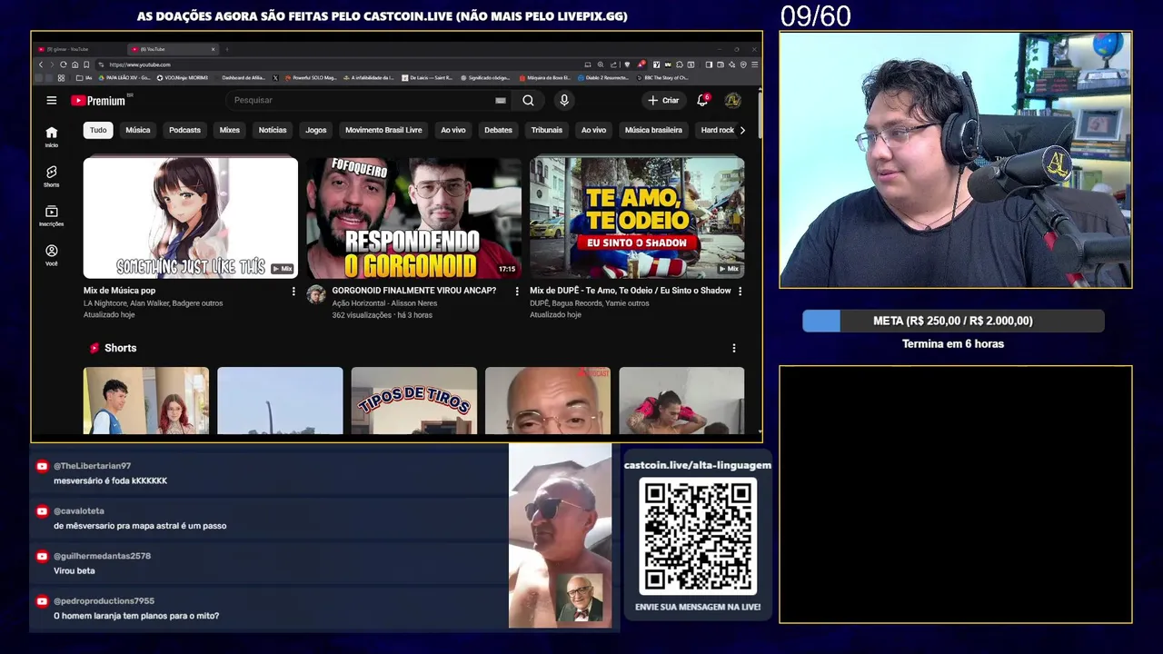Select the Música brasileira chip
Image resolution: width=1163 pixels, height=654 pixels.
tap(653, 130)
